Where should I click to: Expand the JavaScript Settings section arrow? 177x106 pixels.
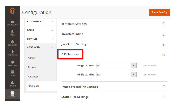tap(164, 44)
